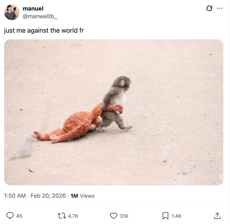Screen dimensions: 230x224
Task: Open the reply speech bubble icon
Action: [10, 216]
